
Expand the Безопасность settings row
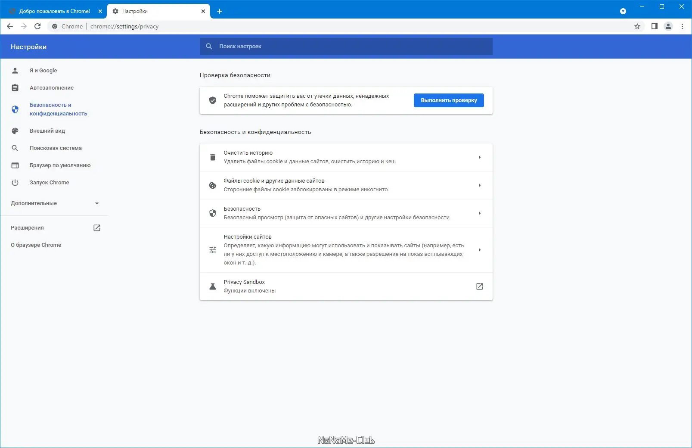point(480,213)
